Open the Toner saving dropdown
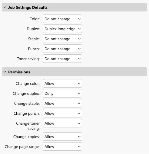This screenshot has height=154, width=149. pyautogui.click(x=62, y=59)
